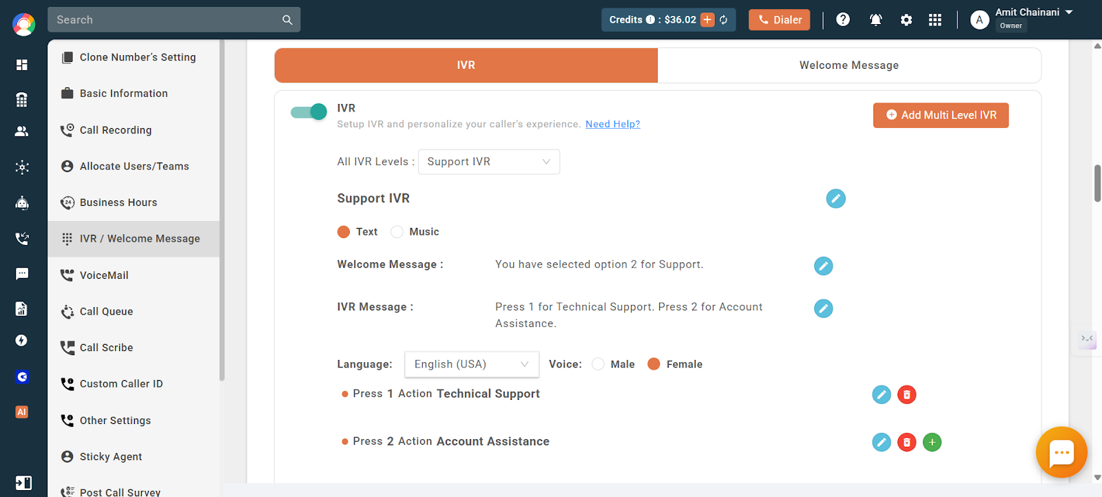Open the notifications bell icon
Viewport: 1102px width, 497px height.
click(x=876, y=20)
